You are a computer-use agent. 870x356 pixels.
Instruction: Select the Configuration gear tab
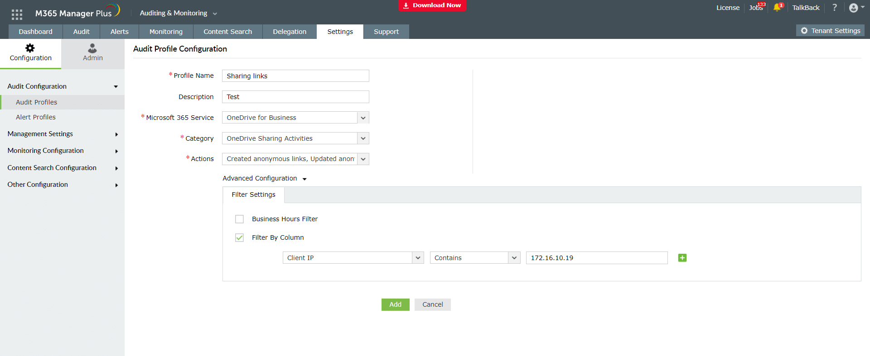pos(31,53)
